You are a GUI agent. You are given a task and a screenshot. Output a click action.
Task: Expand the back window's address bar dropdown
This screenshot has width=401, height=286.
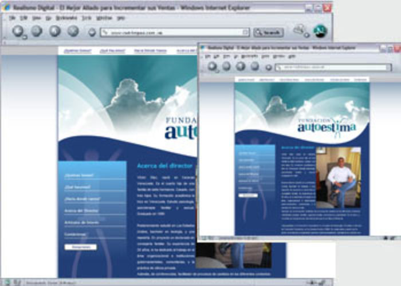click(x=245, y=32)
